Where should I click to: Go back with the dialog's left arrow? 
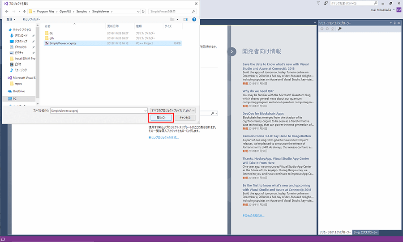[x=7, y=12]
